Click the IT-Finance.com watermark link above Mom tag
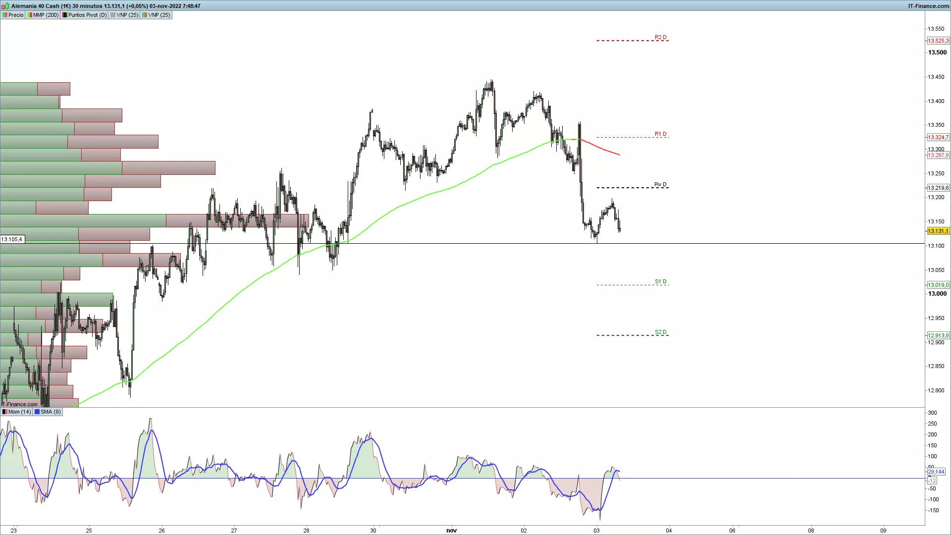 [20, 404]
